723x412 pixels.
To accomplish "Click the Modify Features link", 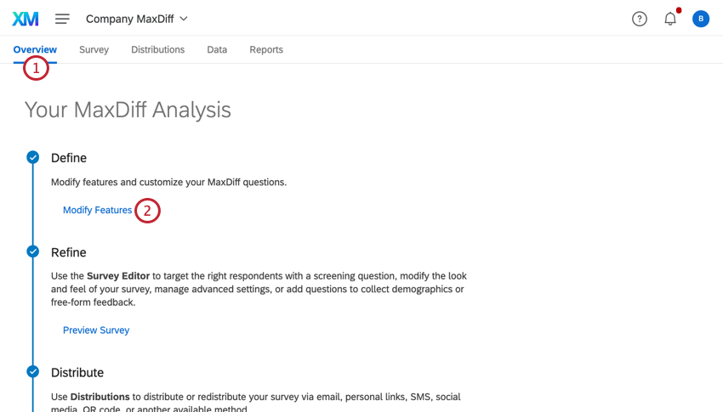I will click(x=97, y=210).
